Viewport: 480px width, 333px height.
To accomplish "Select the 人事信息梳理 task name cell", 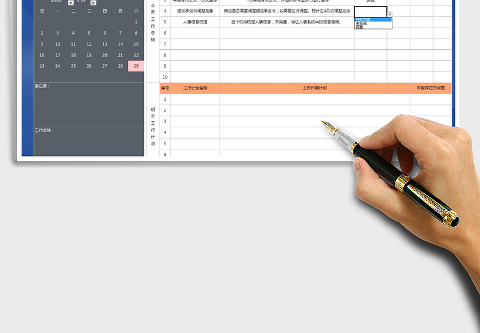I will click(x=195, y=22).
